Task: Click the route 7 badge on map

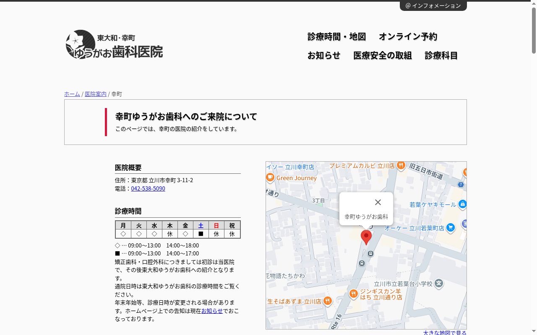Action: [x=461, y=185]
